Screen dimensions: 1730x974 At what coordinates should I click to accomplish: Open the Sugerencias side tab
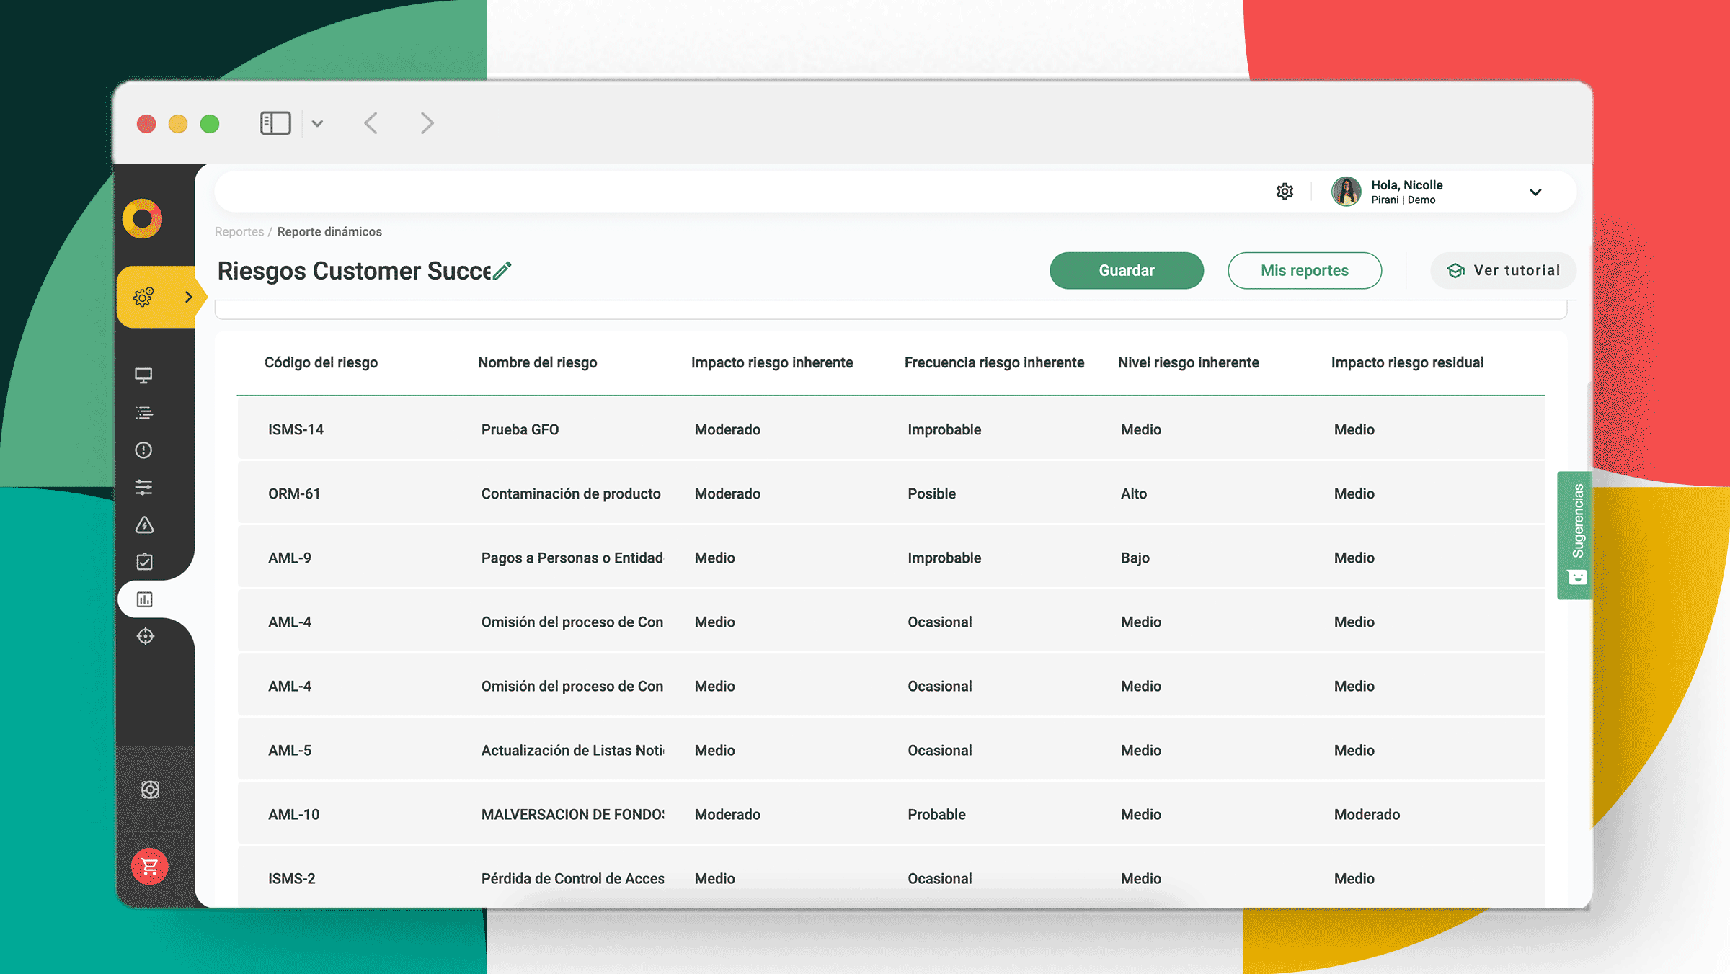tap(1576, 535)
